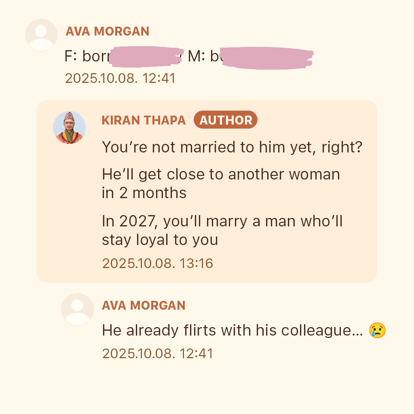Click Ava Morgan's top avatar placeholder
Viewport: 414px width, 414px height.
pos(41,35)
